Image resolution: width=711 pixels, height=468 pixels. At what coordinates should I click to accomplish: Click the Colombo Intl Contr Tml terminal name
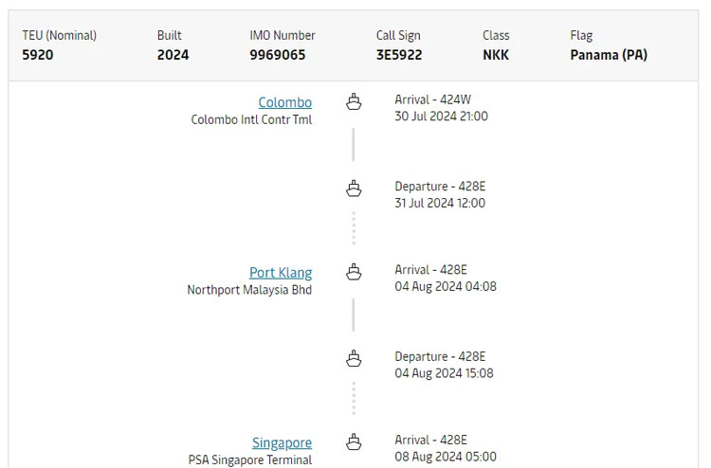(251, 119)
